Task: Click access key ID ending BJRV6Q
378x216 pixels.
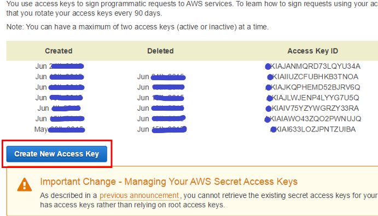Action: pos(313,87)
